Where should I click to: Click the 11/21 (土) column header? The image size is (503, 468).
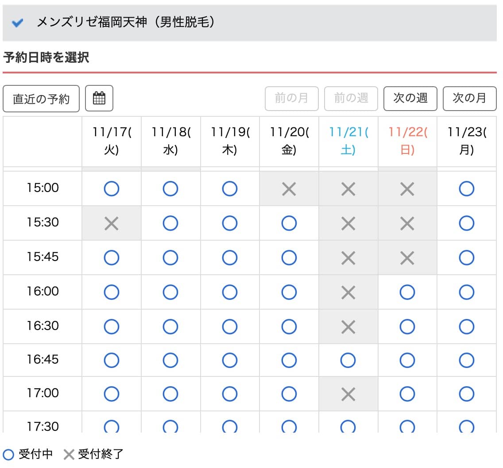coord(348,142)
